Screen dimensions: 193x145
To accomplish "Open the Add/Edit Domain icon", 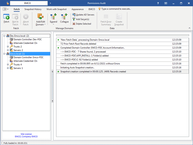I will point(40,17).
